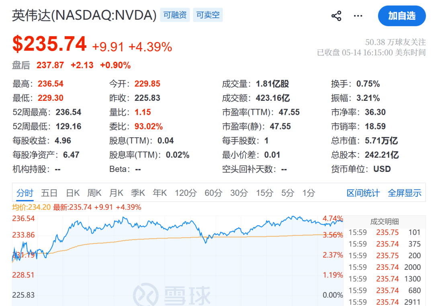Open the 5分 interval tab

click(288, 193)
